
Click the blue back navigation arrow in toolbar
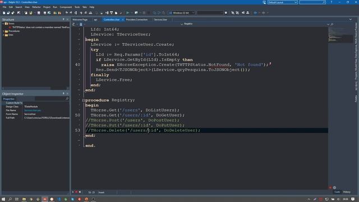tap(255, 13)
